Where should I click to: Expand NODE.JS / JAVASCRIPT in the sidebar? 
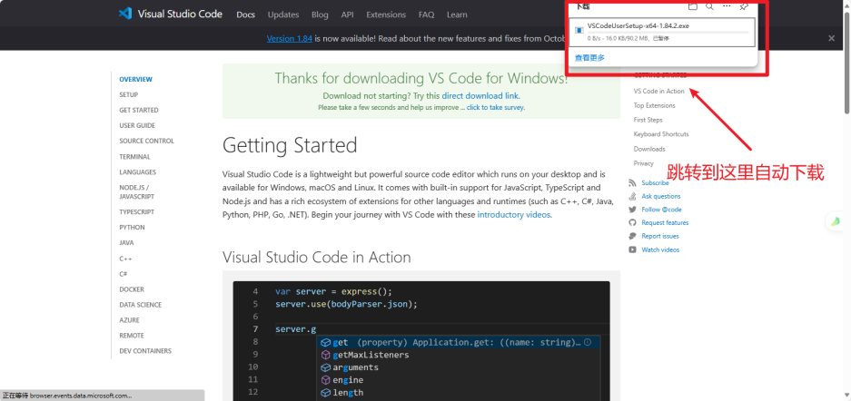coord(137,192)
